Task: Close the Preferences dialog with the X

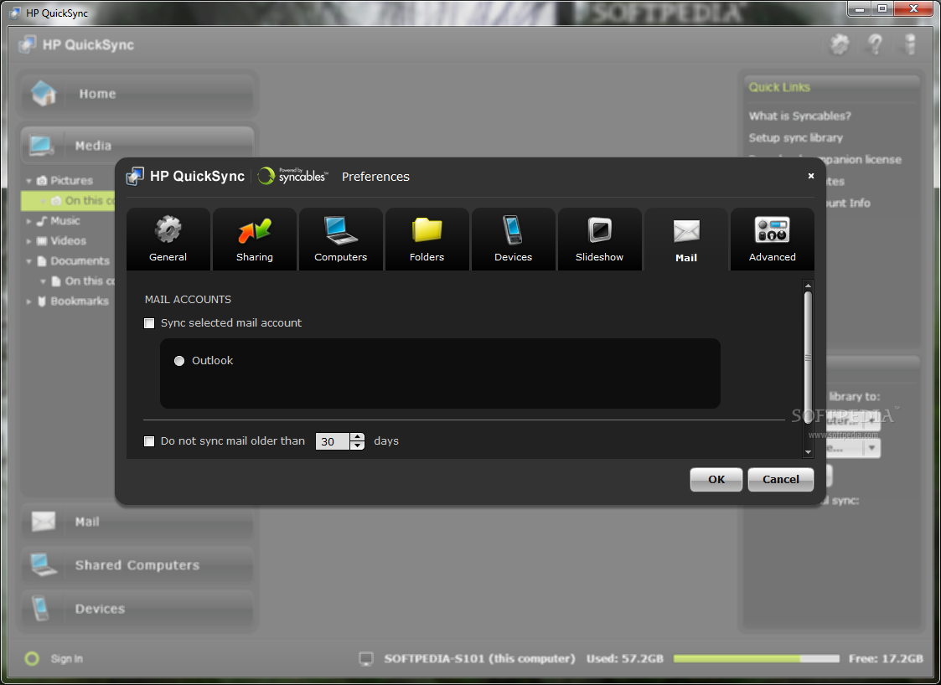Action: [x=811, y=176]
